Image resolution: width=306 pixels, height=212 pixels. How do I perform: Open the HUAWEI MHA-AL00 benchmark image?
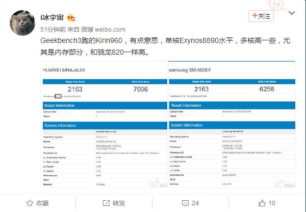point(104,124)
